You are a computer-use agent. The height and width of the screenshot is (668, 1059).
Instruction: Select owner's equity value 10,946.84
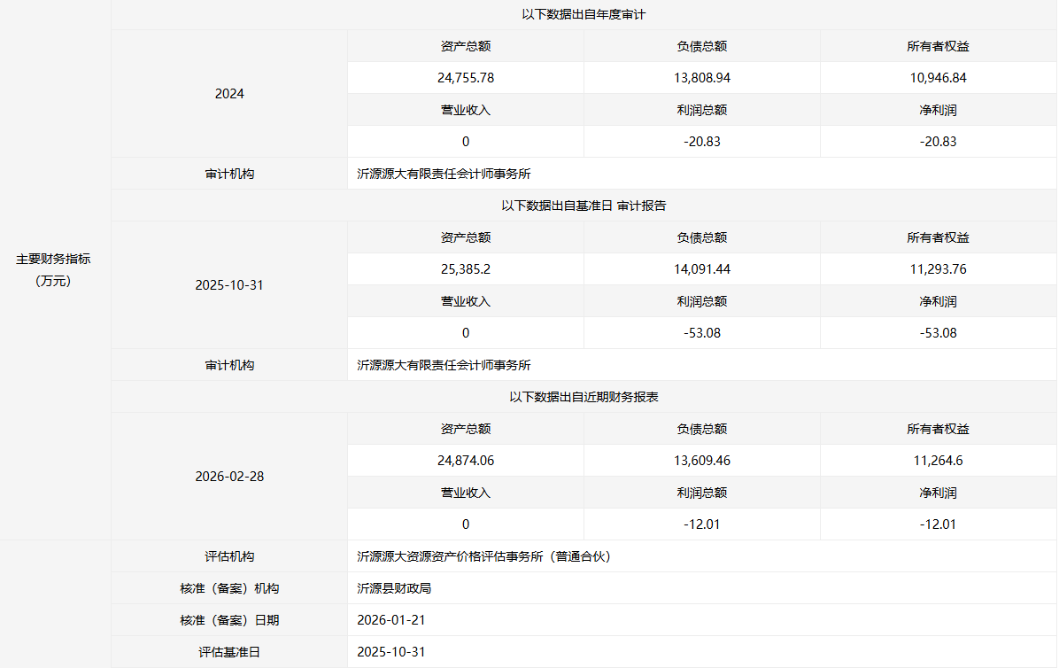pos(938,78)
